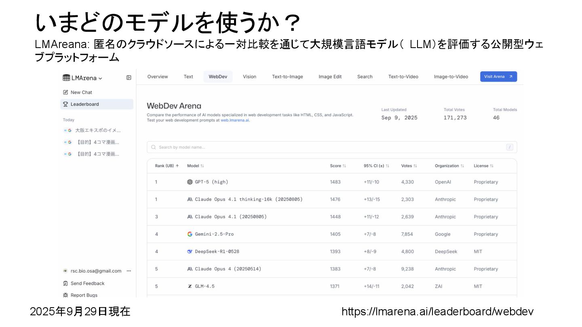Open the Image-to-Video tab
This screenshot has width=582, height=327.
(451, 77)
